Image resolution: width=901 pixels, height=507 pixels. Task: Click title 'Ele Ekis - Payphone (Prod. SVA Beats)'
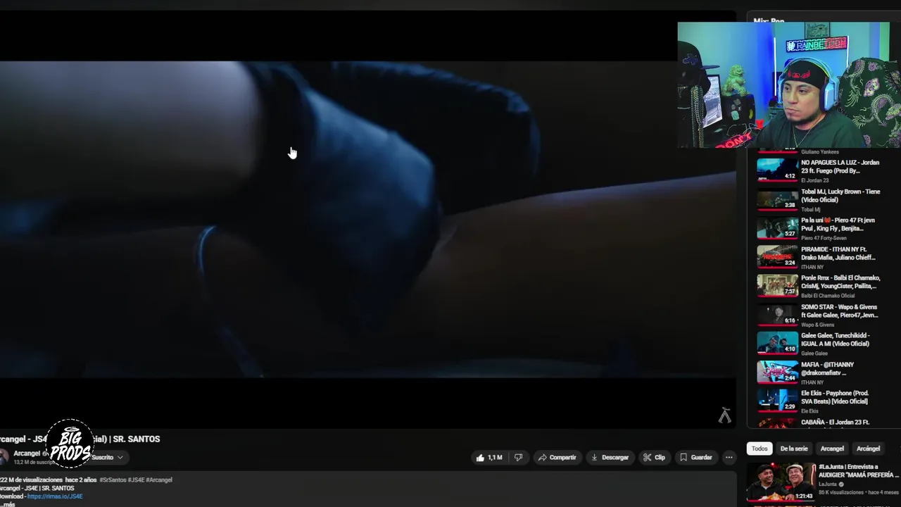tap(835, 398)
